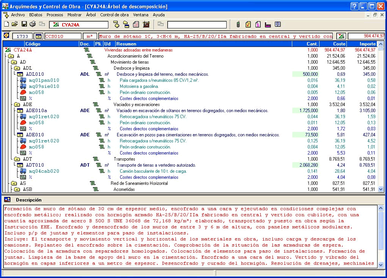Select 'Motosierra a gasolina.' row text
Viewport: 387px width, 278px height.
point(139,86)
